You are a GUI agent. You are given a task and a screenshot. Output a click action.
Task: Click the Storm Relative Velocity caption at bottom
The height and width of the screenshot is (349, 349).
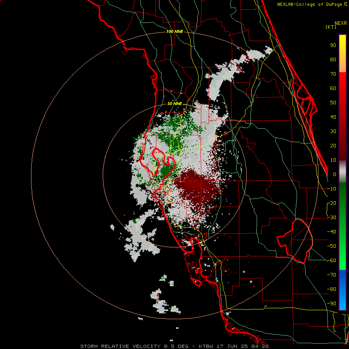174,346
